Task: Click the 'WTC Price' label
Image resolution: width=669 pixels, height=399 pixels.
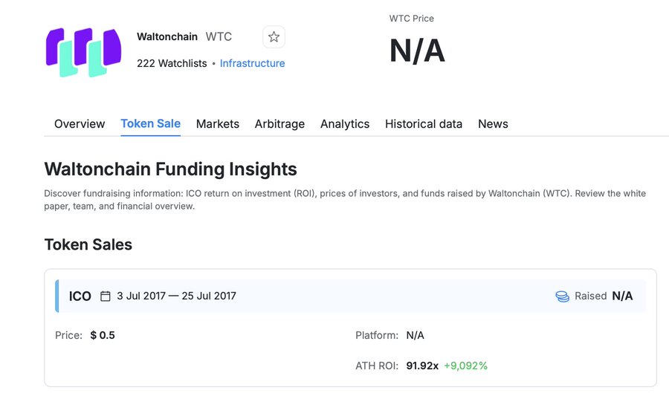Action: (411, 19)
